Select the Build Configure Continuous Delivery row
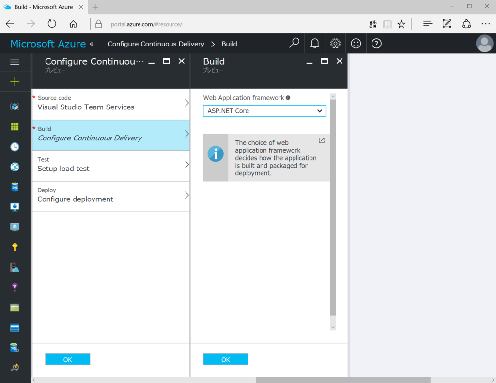496x383 pixels. pos(111,135)
